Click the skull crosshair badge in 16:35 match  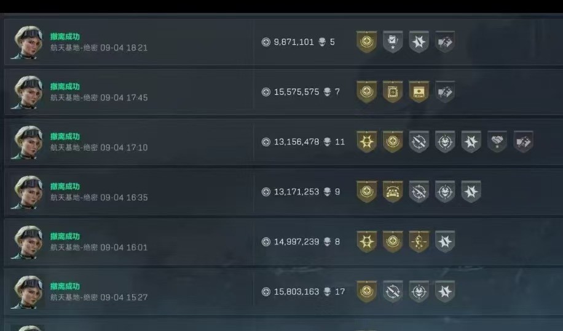445,191
